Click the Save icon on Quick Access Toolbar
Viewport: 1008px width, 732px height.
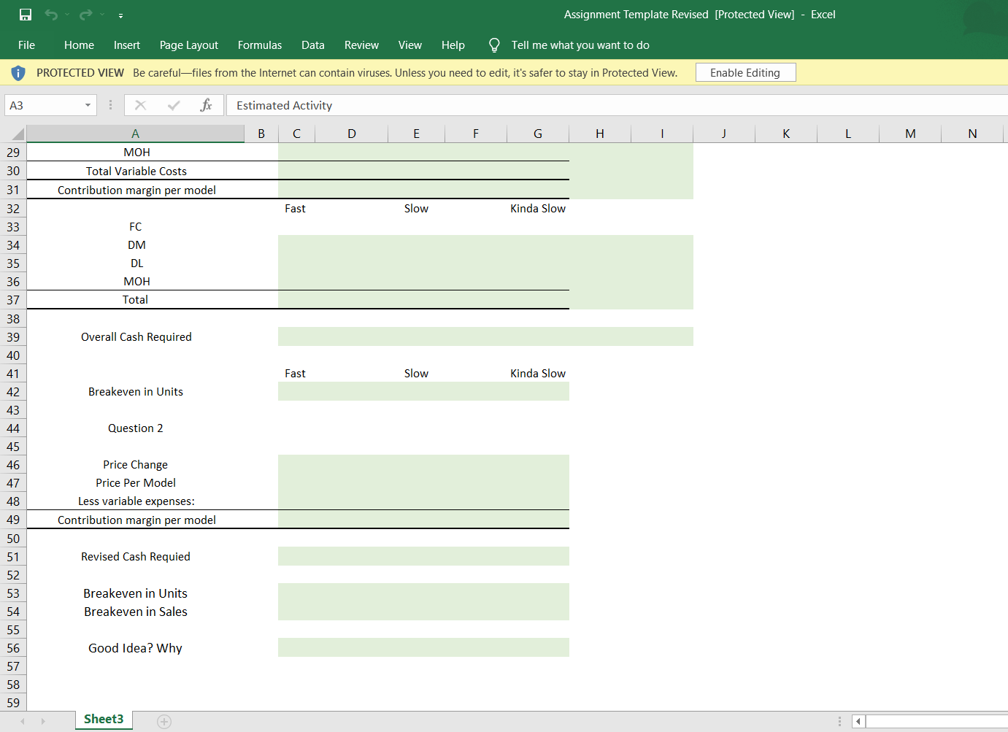[26, 14]
